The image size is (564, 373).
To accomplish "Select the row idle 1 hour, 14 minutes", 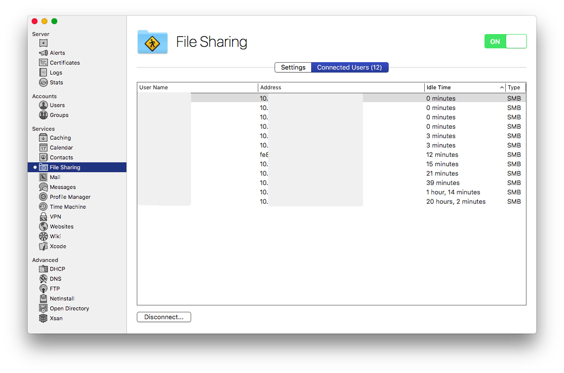I will point(331,192).
